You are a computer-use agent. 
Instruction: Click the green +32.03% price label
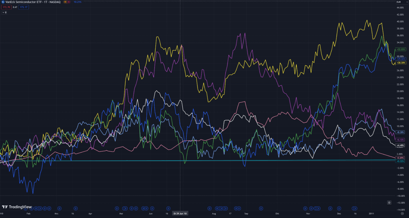(400, 49)
